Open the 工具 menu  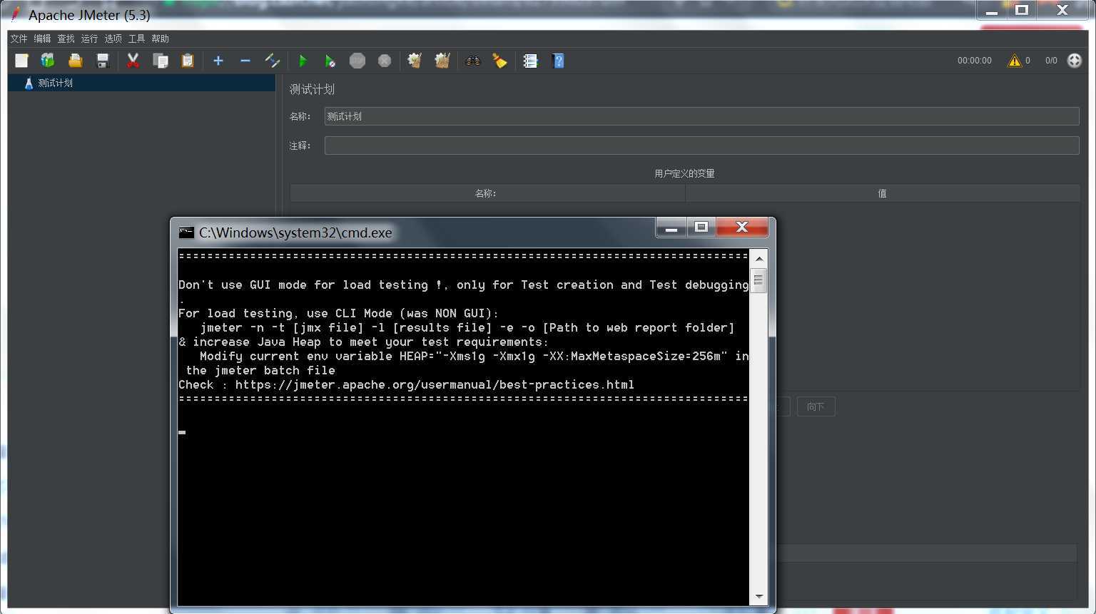pos(137,39)
